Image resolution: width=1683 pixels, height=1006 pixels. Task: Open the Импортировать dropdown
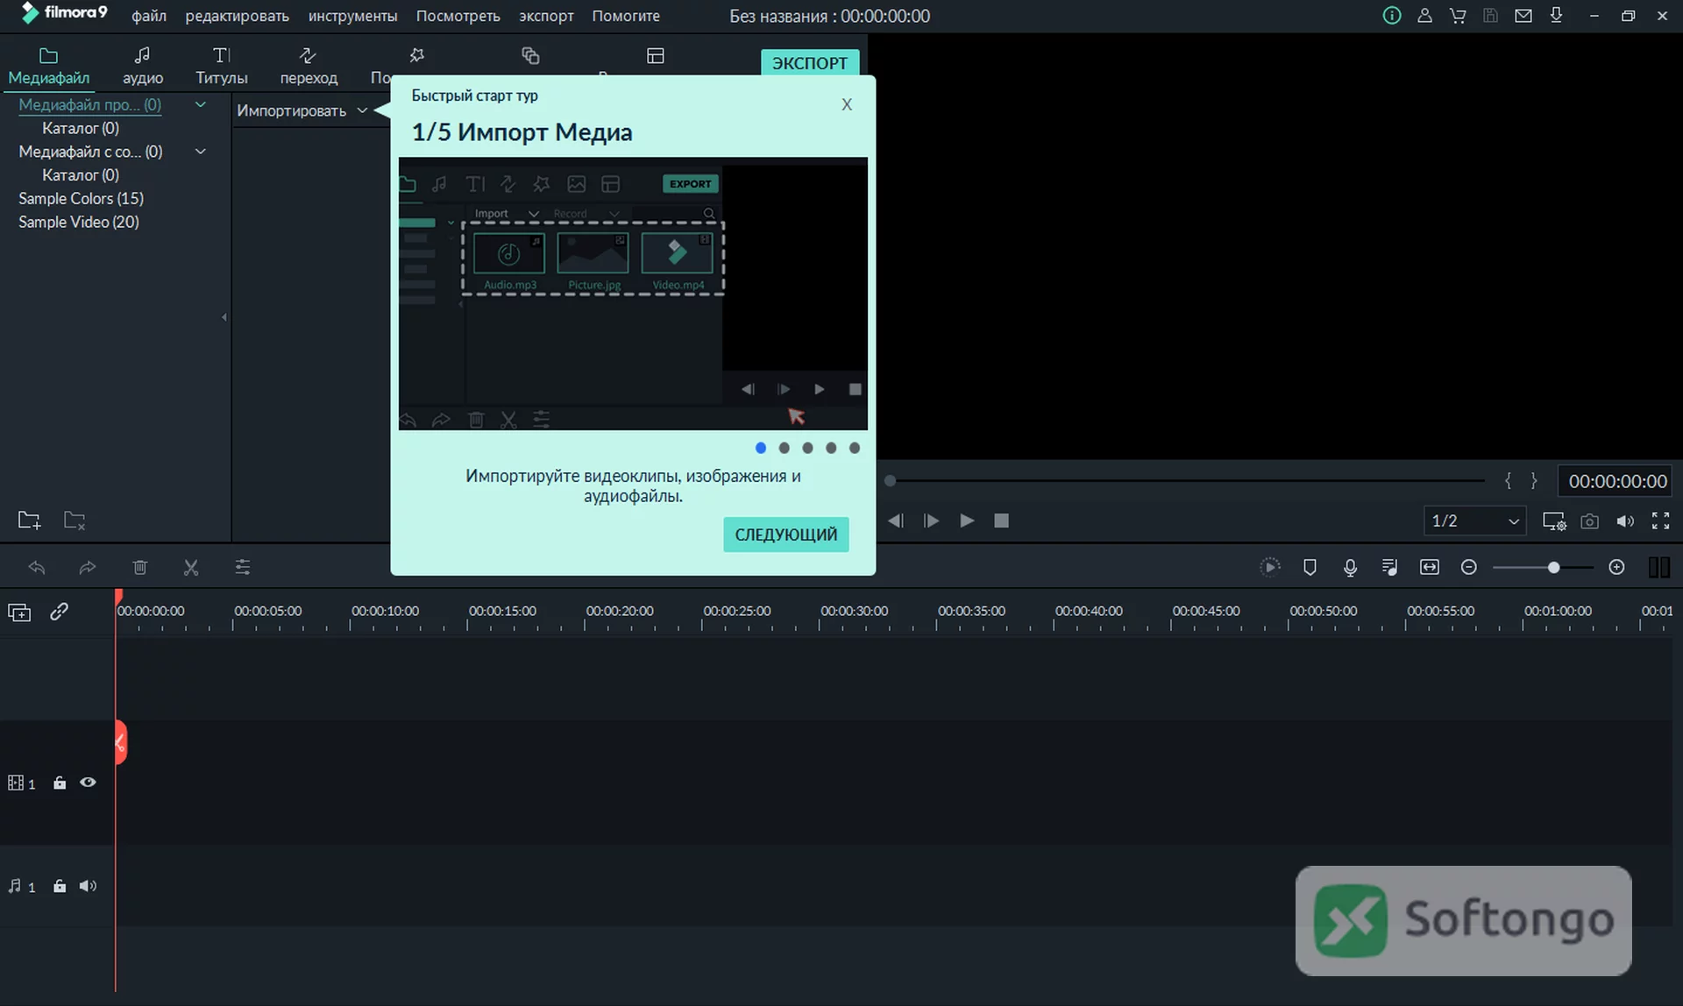pos(302,110)
